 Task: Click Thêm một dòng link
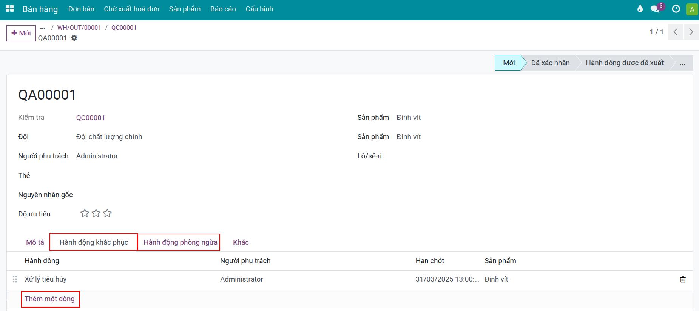[x=50, y=299]
